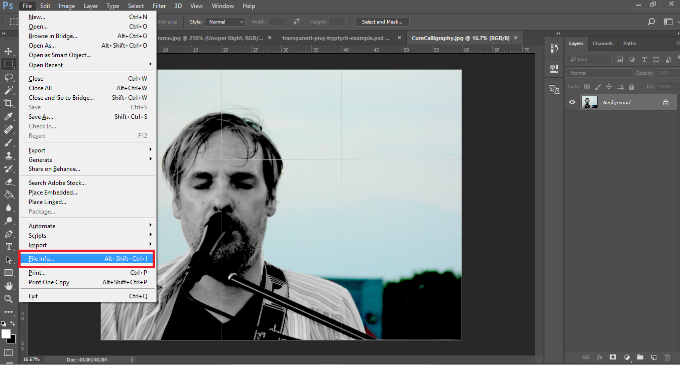The width and height of the screenshot is (681, 369).
Task: Pick the Eraser tool
Action: coord(8,181)
